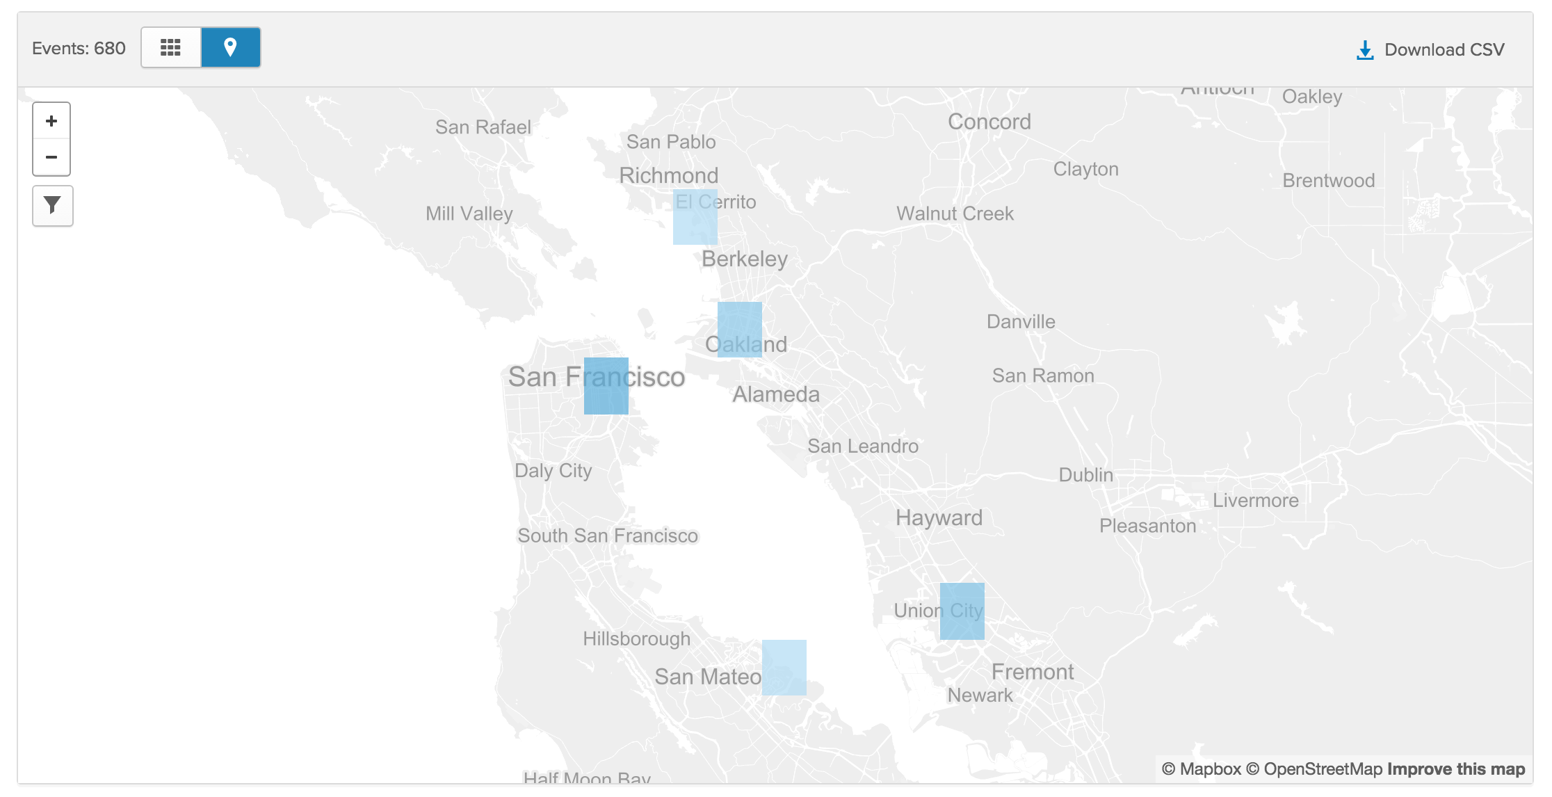Click the Download CSV link

click(1444, 49)
